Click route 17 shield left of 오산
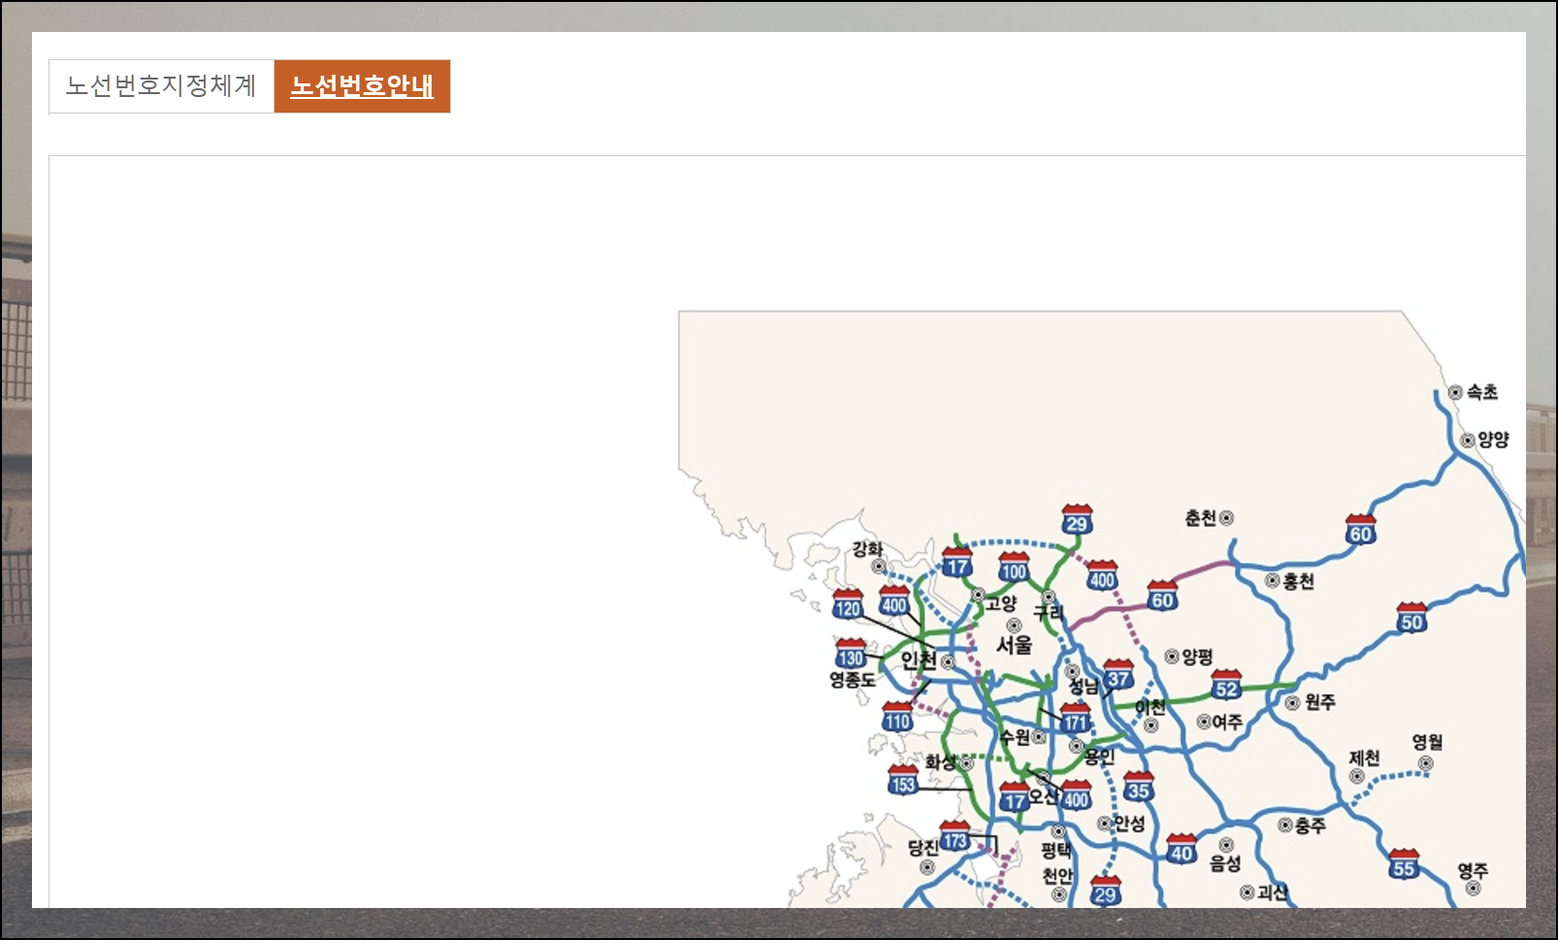Image resolution: width=1558 pixels, height=940 pixels. click(1014, 797)
